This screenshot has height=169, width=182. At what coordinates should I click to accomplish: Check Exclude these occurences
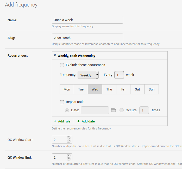pos(62,65)
